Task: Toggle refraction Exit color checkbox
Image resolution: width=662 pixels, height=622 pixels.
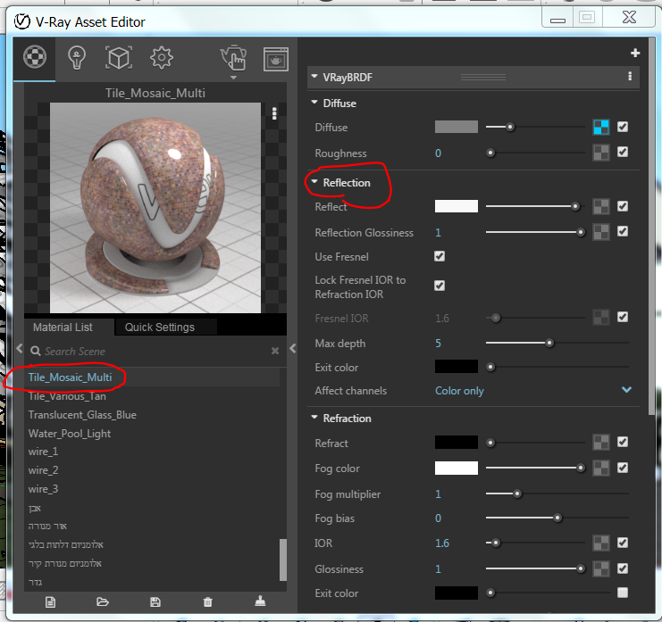Action: coord(623,593)
